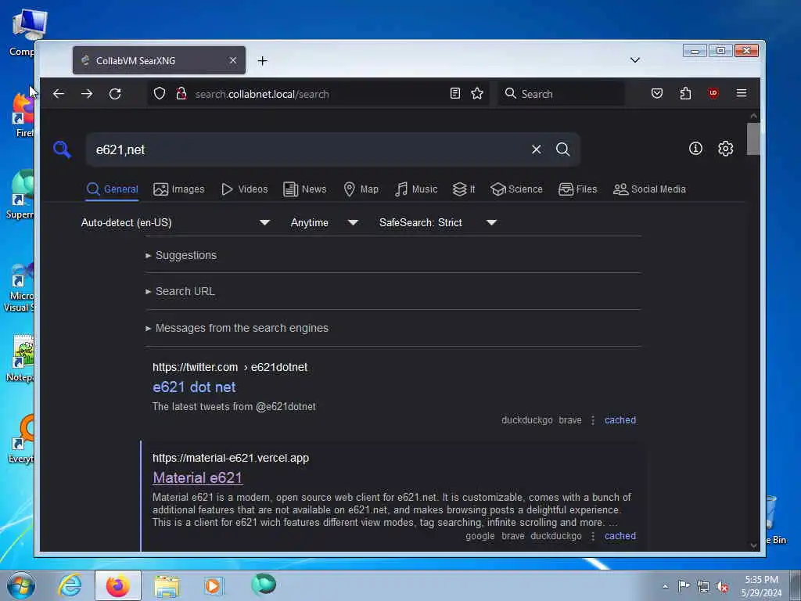This screenshot has height=601, width=801.
Task: Click the page vertical scrollbar thumb
Action: (753, 139)
